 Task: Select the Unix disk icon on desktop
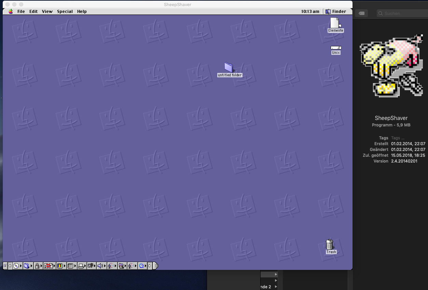(336, 50)
